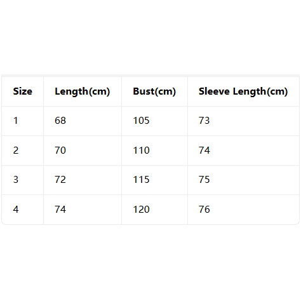Click sleeve length value 76
The image size is (301, 301).
point(204,210)
